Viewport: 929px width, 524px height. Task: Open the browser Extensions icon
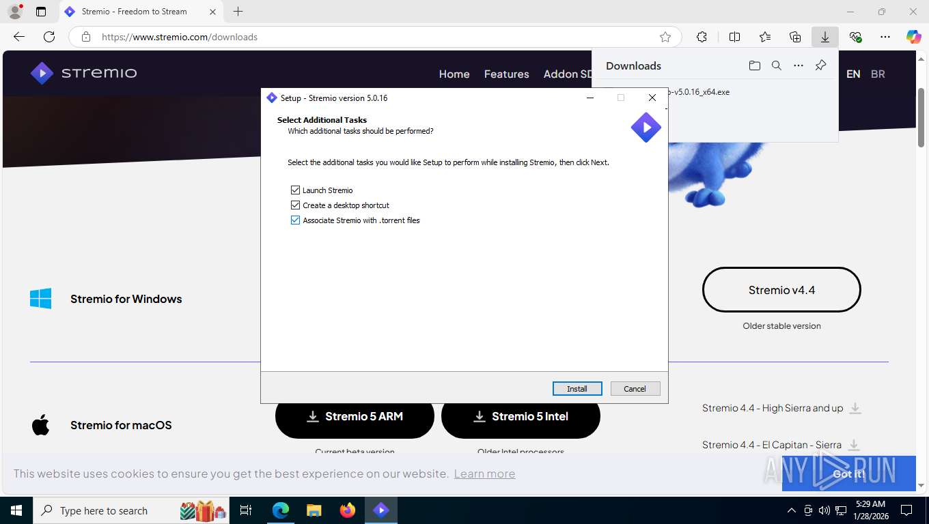[702, 37]
